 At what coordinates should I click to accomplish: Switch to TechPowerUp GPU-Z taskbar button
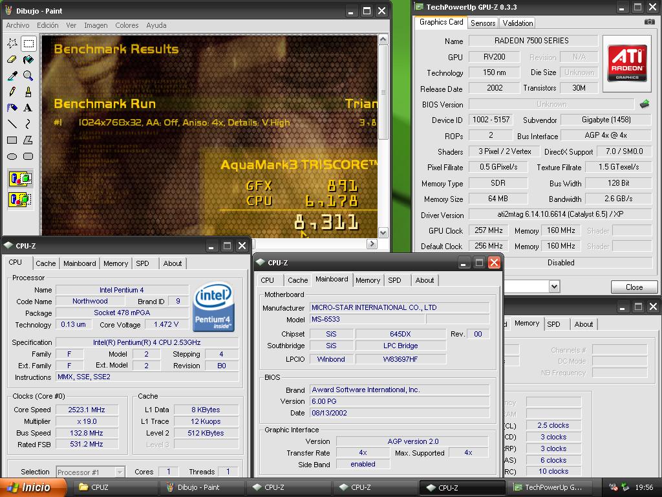[x=550, y=487]
